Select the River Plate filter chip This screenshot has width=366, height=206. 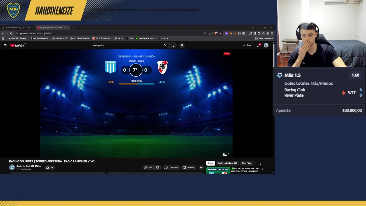click(246, 163)
